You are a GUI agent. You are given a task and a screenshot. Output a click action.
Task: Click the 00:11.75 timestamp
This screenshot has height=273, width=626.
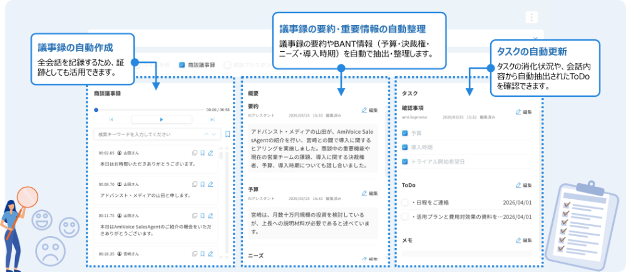pos(106,216)
